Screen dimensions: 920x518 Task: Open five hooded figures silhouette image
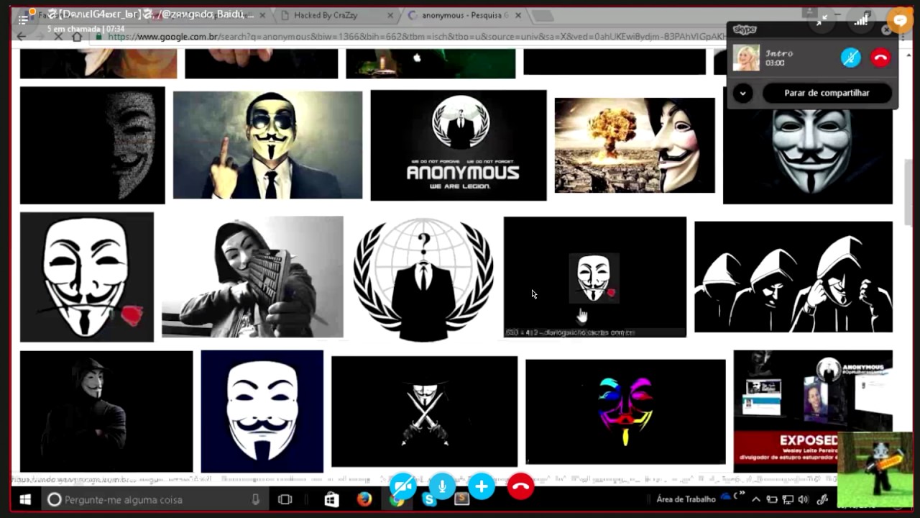click(x=793, y=277)
